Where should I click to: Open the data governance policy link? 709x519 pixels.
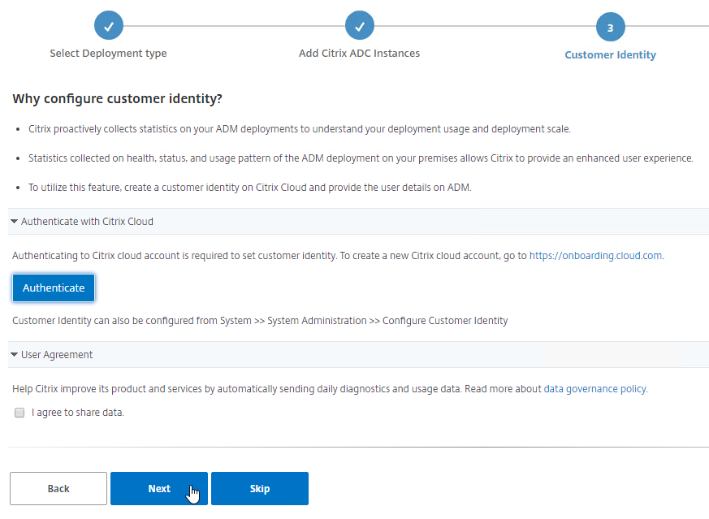(594, 389)
